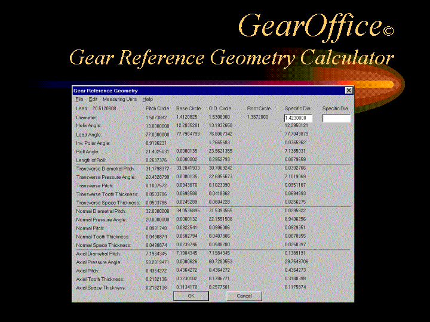Screen dimensions: 430x322
Task: Open the Edit menu
Action: (x=93, y=99)
